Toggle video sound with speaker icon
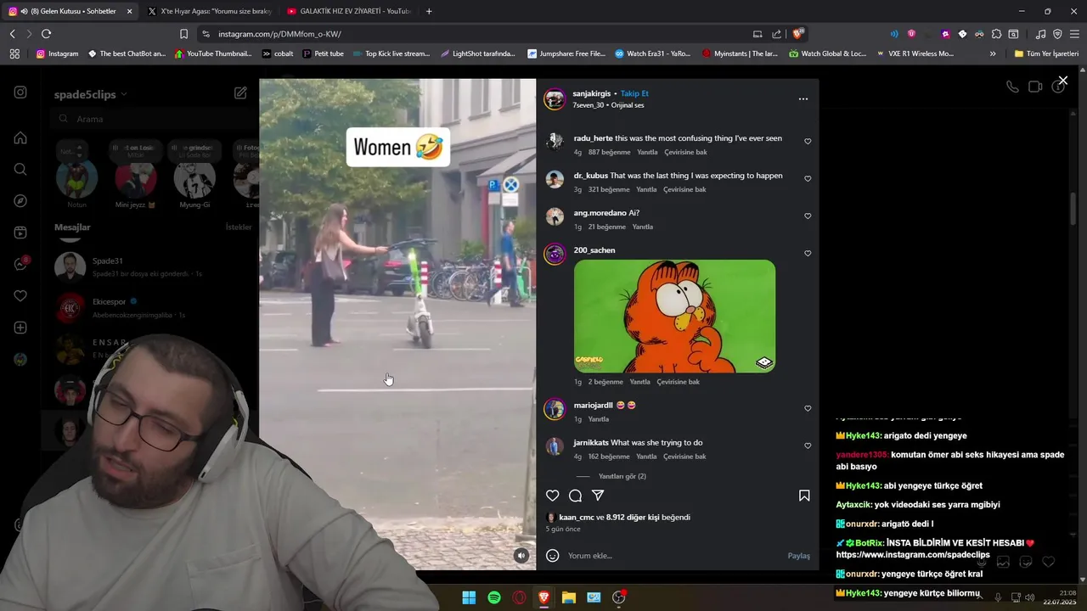Viewport: 1087px width, 611px height. click(521, 556)
